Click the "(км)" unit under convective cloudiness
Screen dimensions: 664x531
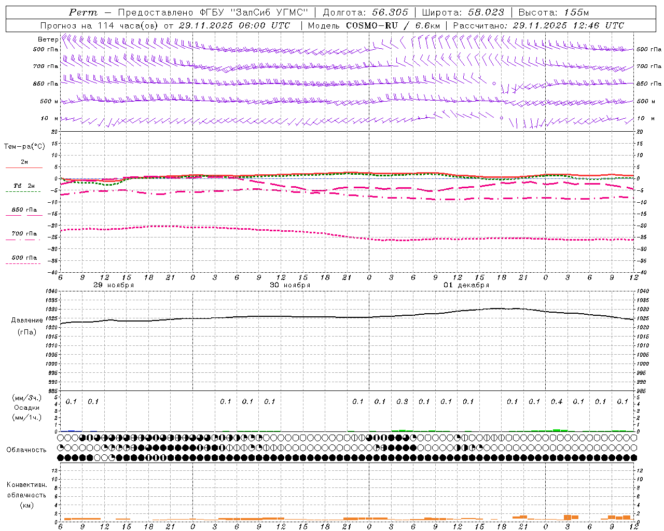pos(26,505)
